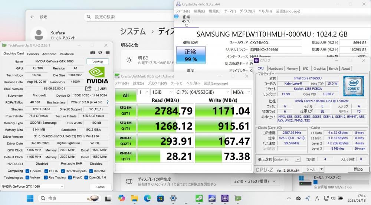Open the CPU-Z tools dropdown arrow
Viewport: 371px width, 205px height.
tap(321, 169)
